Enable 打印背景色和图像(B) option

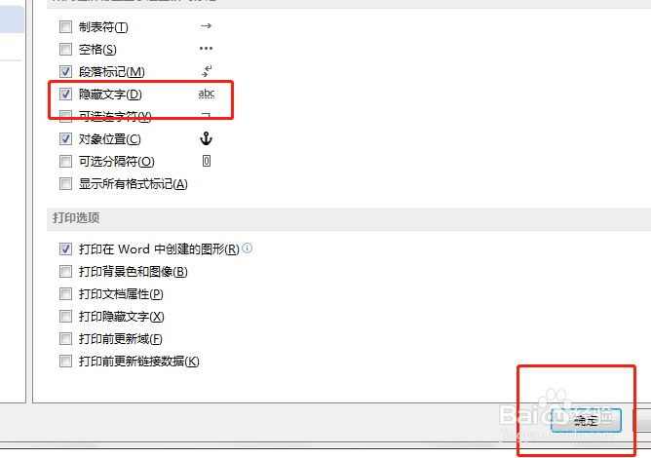click(x=65, y=272)
